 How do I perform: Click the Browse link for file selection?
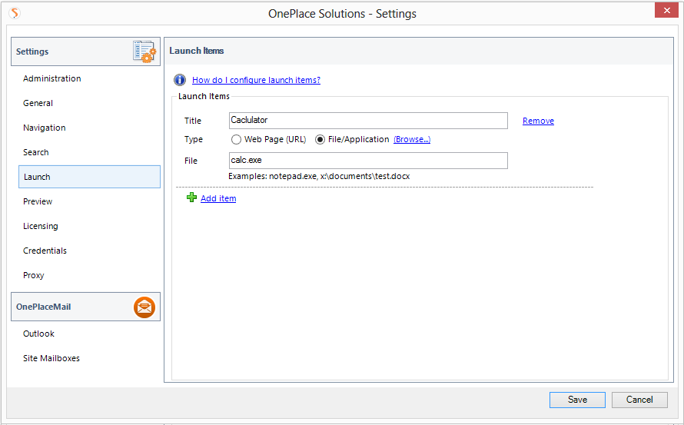pyautogui.click(x=412, y=140)
